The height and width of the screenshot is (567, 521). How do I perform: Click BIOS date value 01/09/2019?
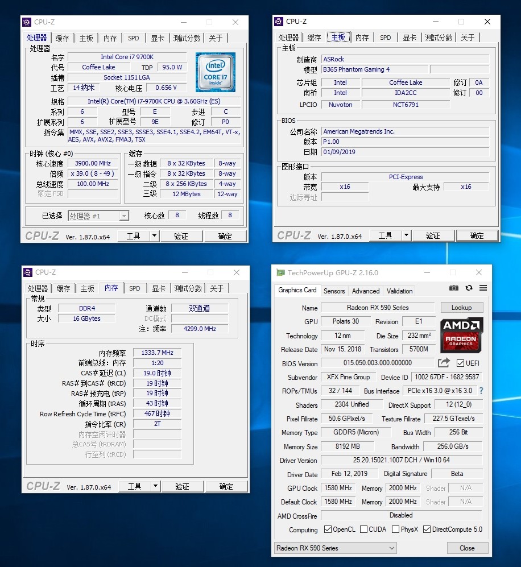(x=406, y=152)
